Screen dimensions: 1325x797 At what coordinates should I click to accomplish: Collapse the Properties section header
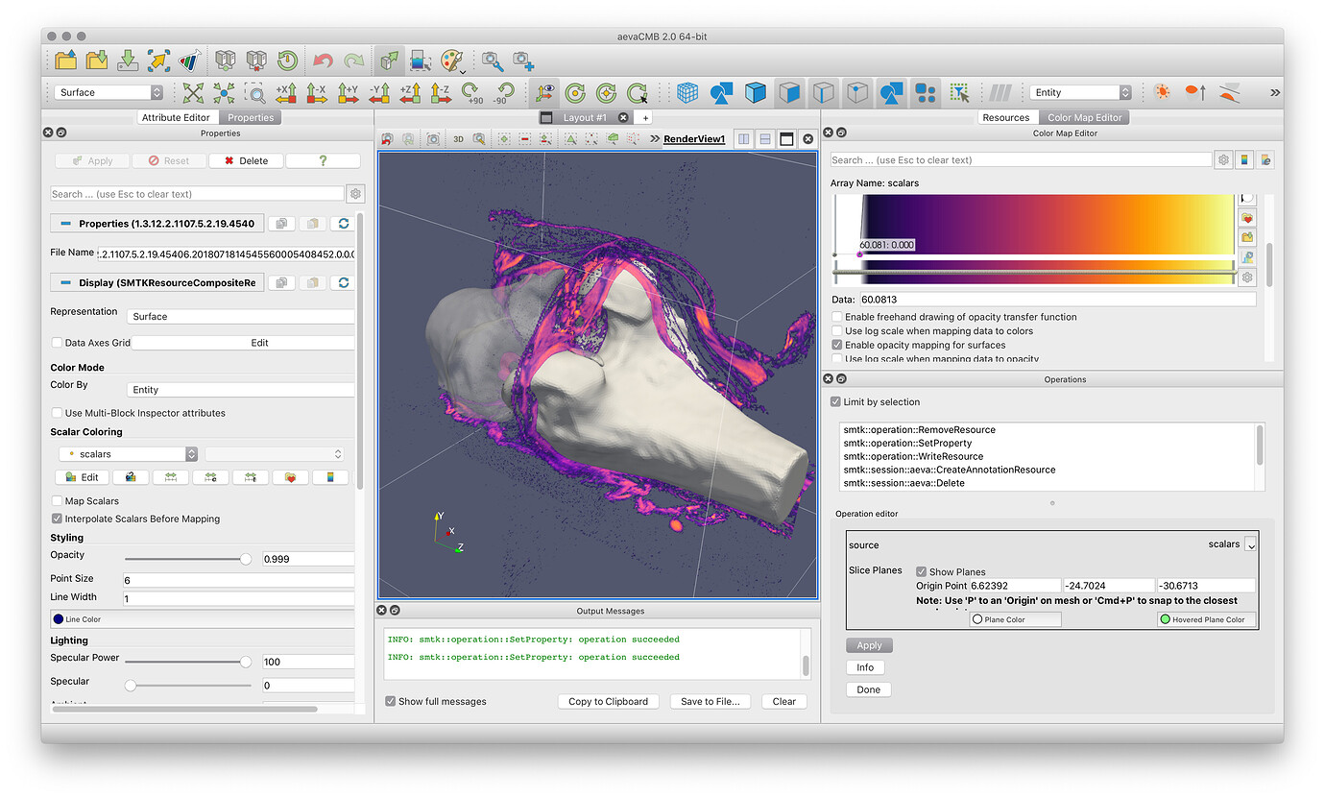click(x=157, y=224)
